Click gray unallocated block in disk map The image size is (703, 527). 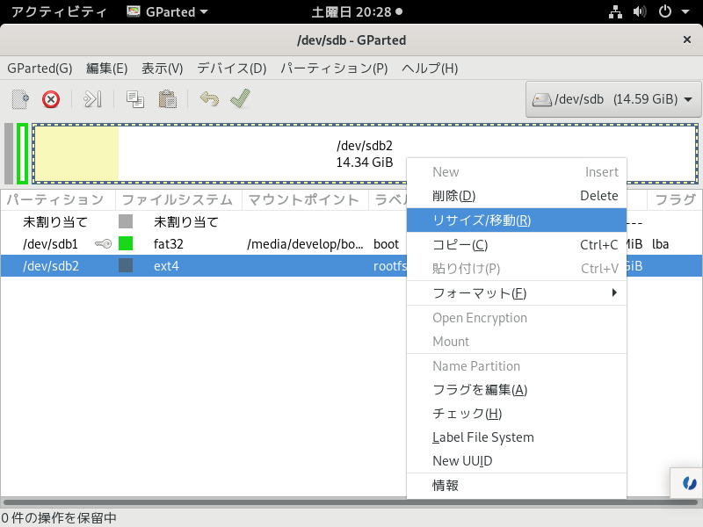coord(9,154)
